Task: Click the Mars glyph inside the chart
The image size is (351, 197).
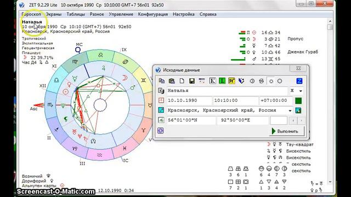Action: click(x=133, y=88)
